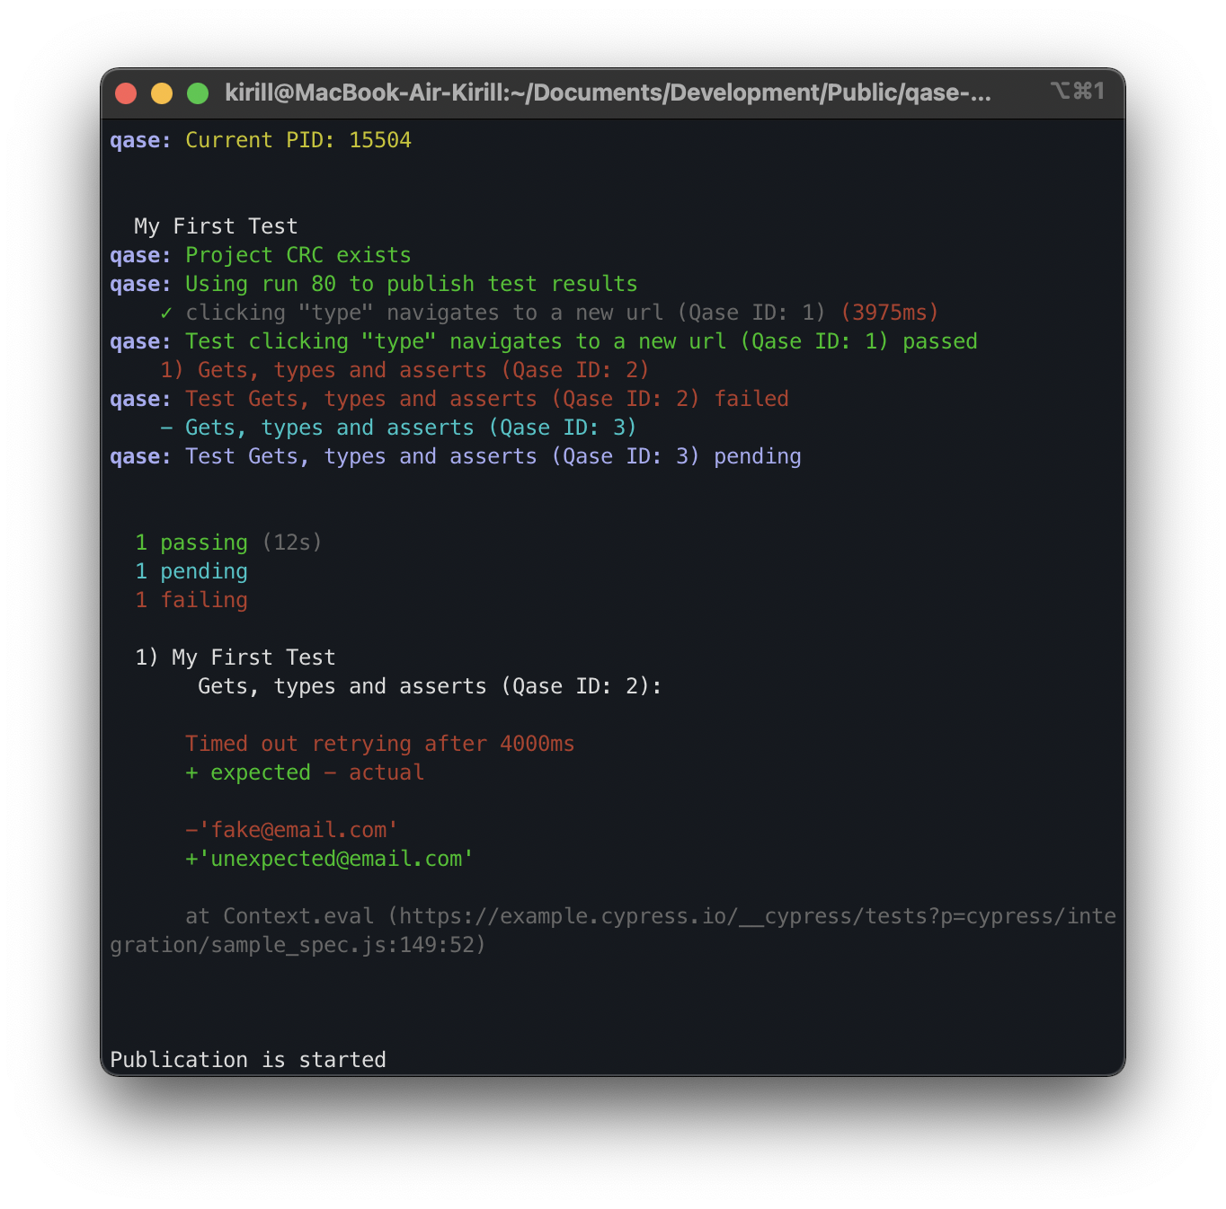1226x1209 pixels.
Task: Click the '(12s)' total time
Action: (292, 543)
